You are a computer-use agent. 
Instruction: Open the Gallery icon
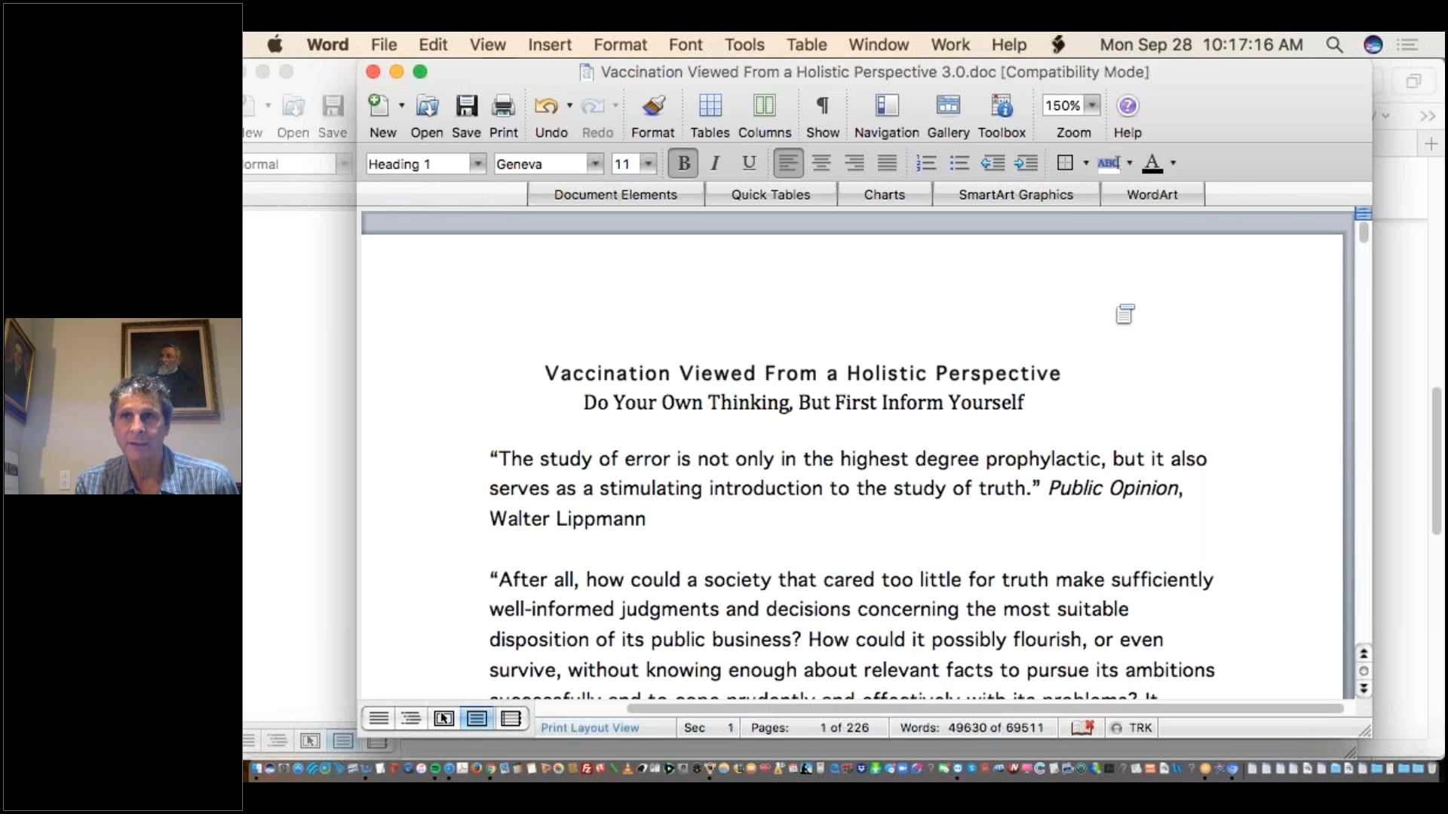coord(948,106)
